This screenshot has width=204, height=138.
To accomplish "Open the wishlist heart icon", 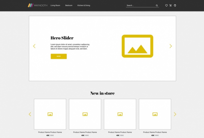I will click(166, 5).
